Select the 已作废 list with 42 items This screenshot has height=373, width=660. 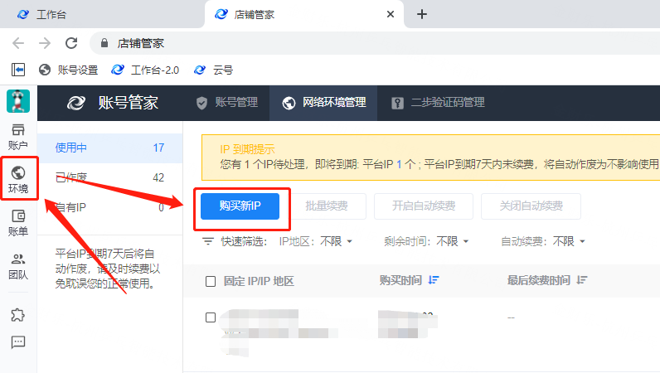[109, 177]
